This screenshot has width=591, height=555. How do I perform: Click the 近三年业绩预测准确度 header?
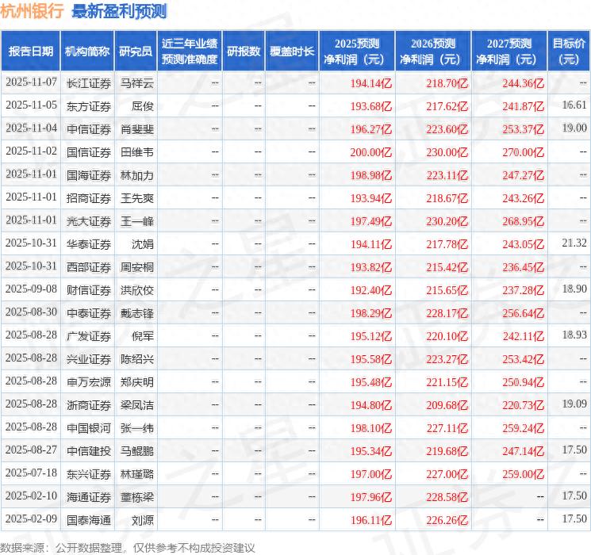(190, 52)
